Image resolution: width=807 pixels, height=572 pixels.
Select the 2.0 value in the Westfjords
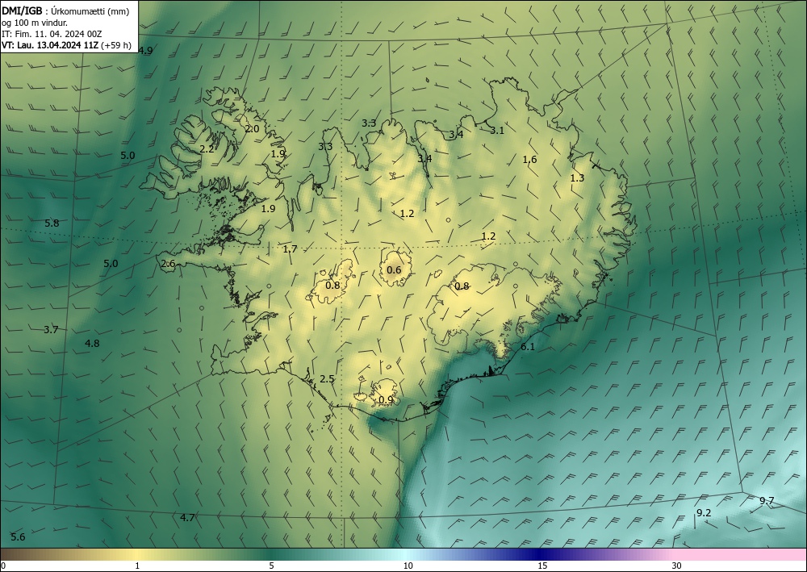click(252, 128)
